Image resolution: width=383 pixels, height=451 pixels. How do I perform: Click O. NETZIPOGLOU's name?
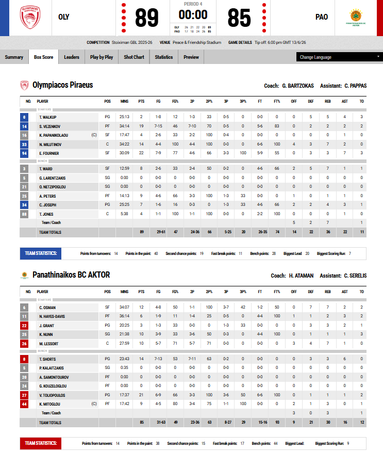pyautogui.click(x=52, y=187)
